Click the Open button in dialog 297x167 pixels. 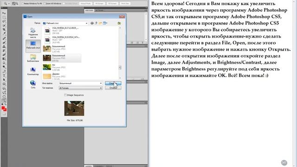tap(113, 83)
